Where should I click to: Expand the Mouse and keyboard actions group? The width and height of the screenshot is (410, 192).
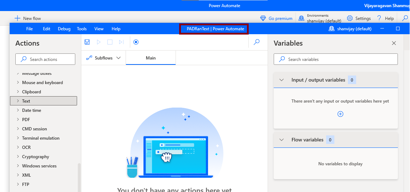click(18, 82)
